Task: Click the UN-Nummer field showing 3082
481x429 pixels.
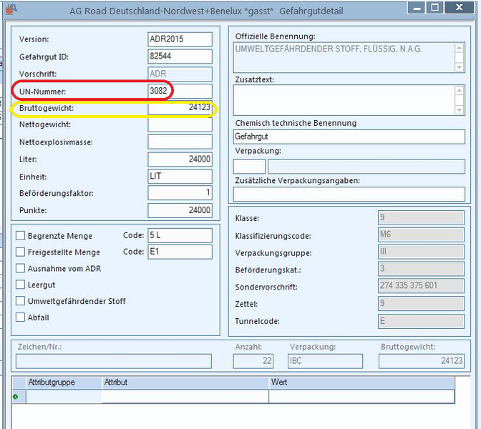Action: [x=180, y=91]
